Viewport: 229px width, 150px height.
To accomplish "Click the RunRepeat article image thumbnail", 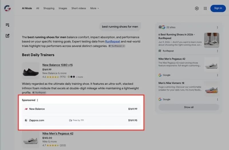I will (x=212, y=40).
